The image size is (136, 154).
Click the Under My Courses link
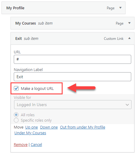tap(30, 133)
